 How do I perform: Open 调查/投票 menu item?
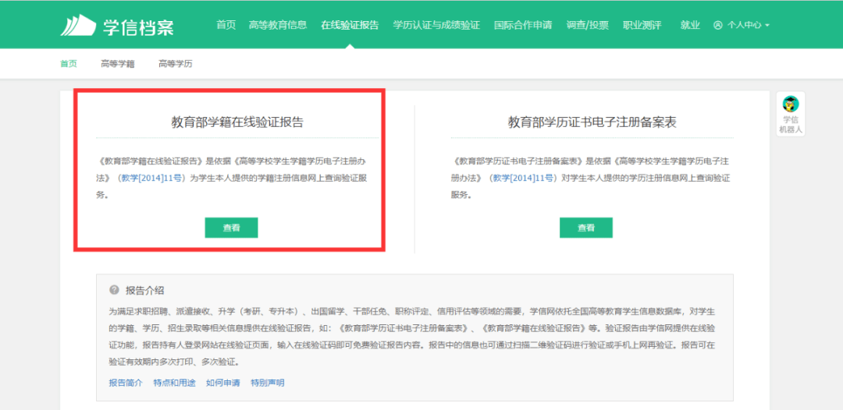point(588,25)
